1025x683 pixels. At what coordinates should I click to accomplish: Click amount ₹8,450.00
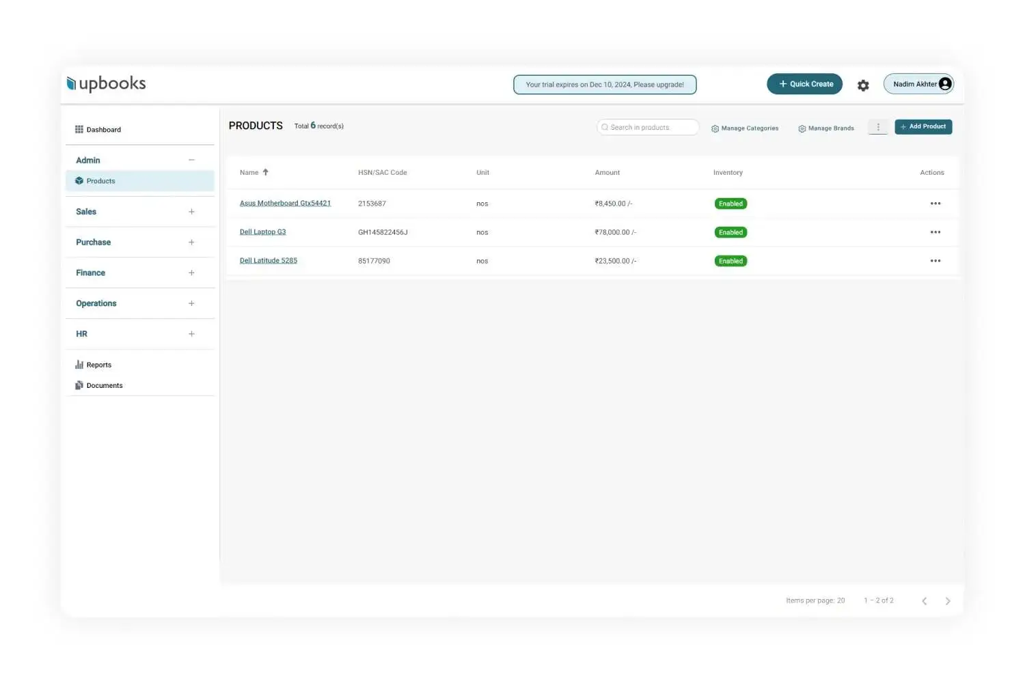tap(613, 204)
